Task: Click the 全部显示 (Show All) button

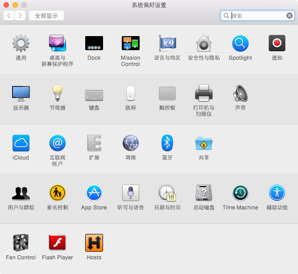Action: pyautogui.click(x=46, y=16)
